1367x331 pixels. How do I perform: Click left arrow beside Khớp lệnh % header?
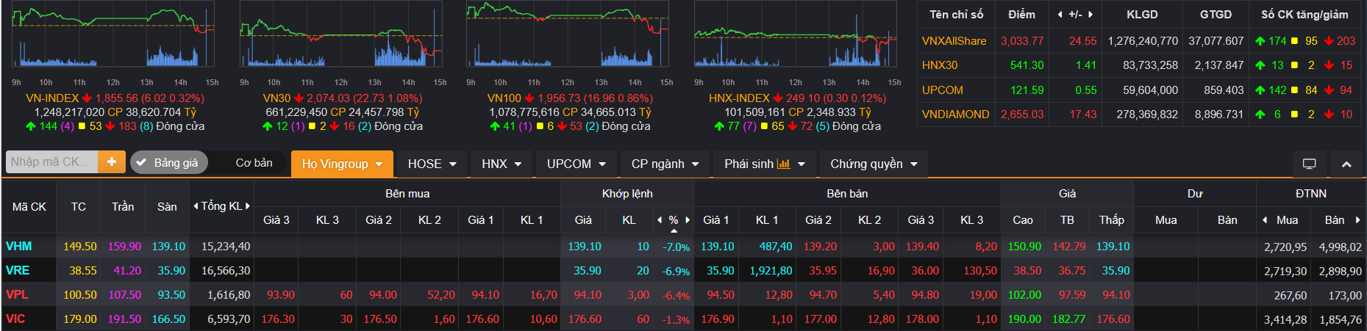(660, 220)
